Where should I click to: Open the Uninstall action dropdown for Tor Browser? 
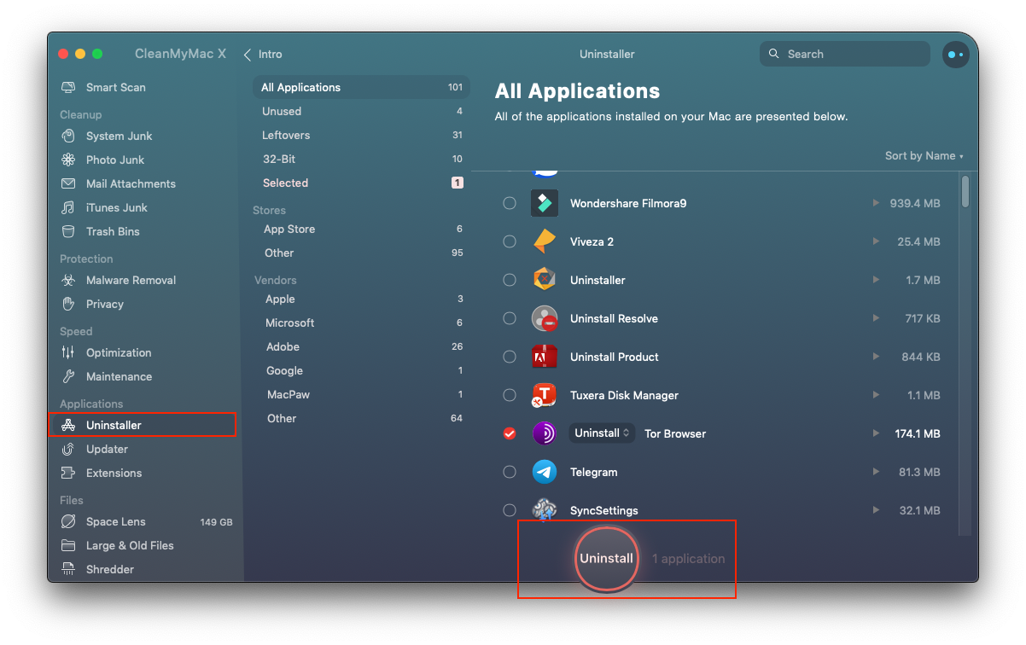tap(602, 433)
